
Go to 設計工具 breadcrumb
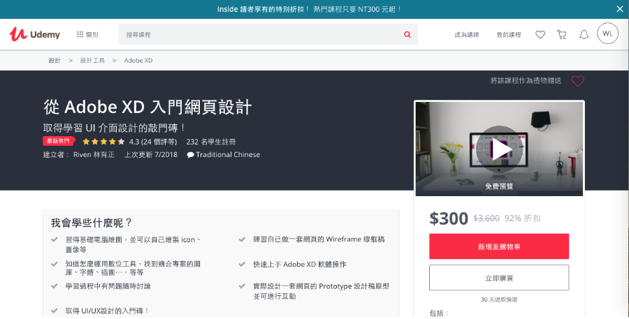(x=92, y=61)
